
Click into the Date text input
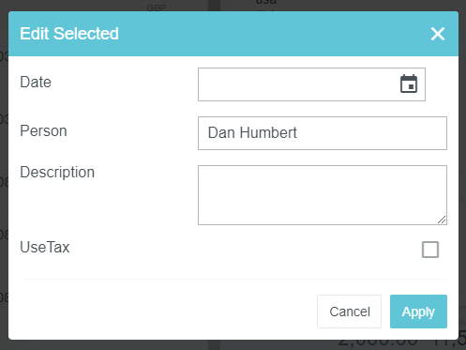[x=297, y=84]
